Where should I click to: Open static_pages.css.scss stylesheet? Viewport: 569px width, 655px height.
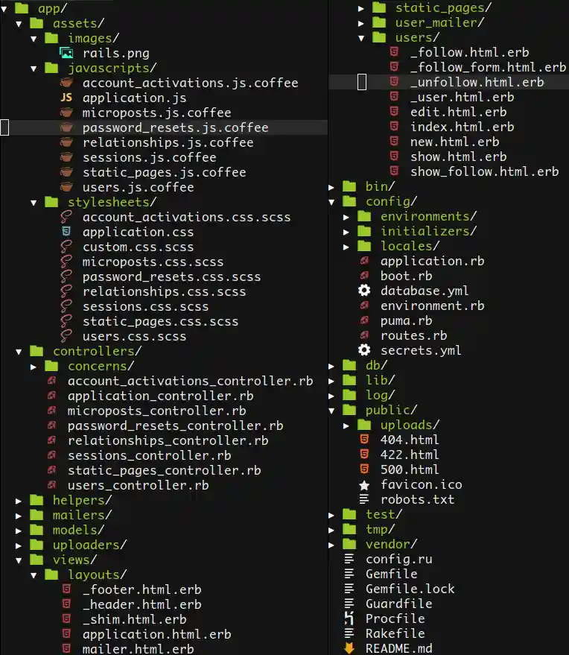(x=160, y=321)
